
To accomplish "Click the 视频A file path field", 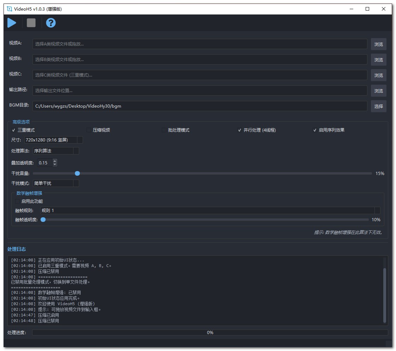I will [x=200, y=44].
